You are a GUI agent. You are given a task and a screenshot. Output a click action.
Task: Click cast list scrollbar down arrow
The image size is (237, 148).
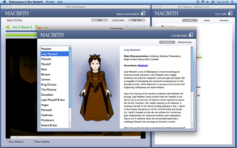pos(70,127)
